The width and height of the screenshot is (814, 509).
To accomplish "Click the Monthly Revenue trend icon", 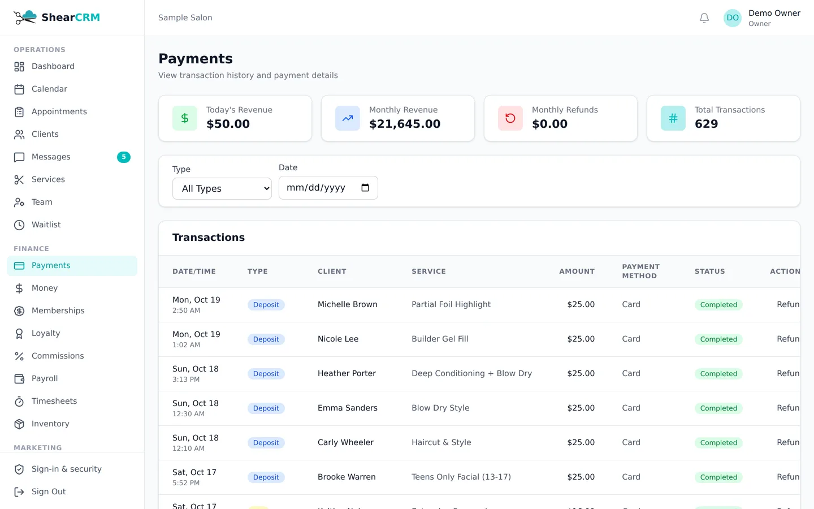I will tap(348, 118).
